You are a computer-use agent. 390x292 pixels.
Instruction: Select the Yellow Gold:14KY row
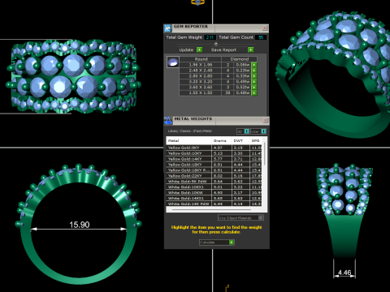pos(214,159)
